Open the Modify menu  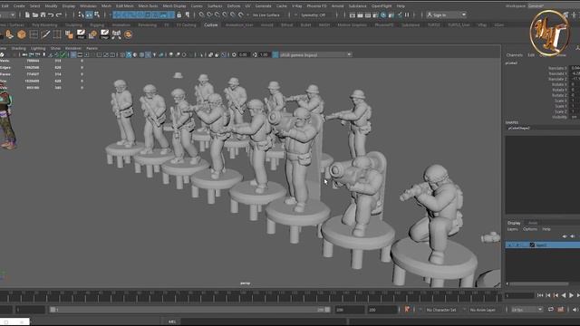[51, 6]
